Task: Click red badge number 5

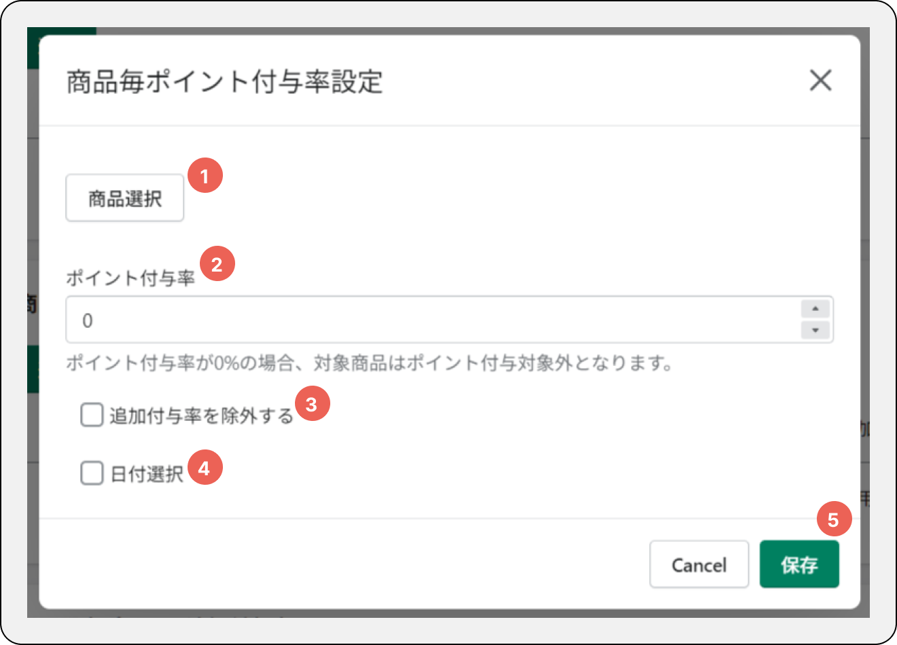Action: click(x=834, y=519)
